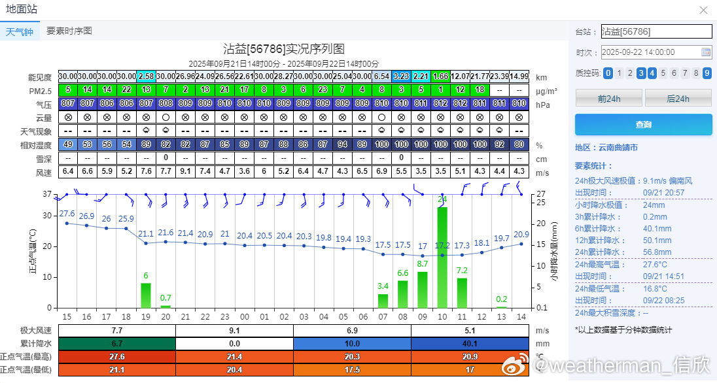Toggle quality control code 5
717x383 pixels.
(x=663, y=73)
